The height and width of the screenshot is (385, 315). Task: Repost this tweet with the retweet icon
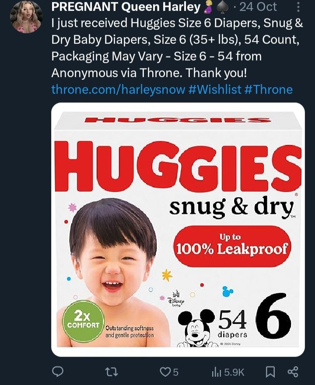112,372
